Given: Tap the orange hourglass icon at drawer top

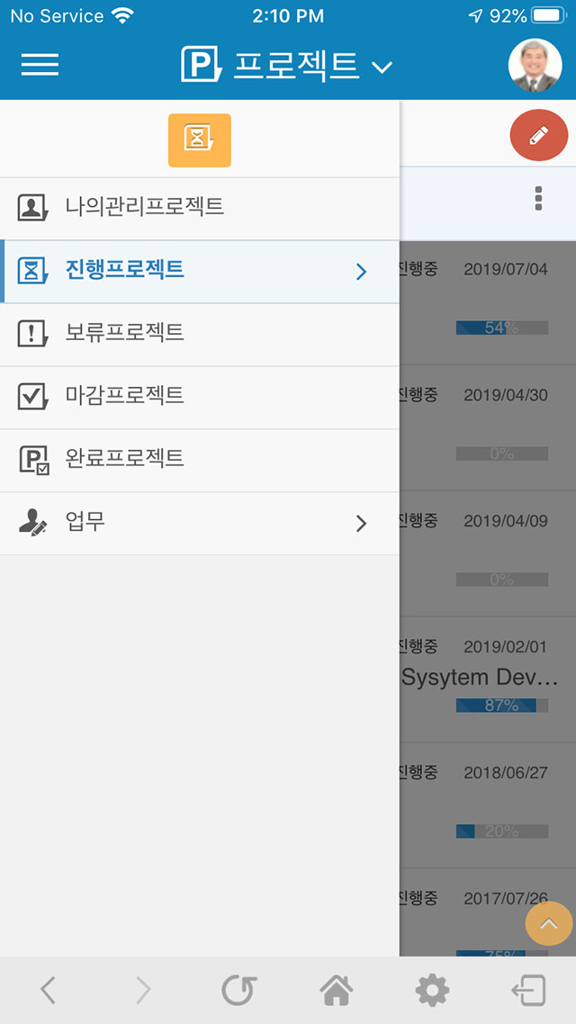Looking at the screenshot, I should (x=200, y=140).
